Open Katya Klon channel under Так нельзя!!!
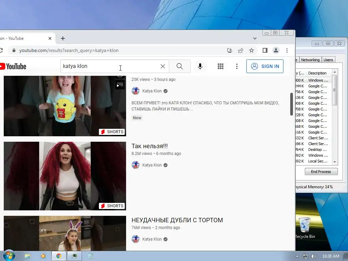The width and height of the screenshot is (348, 261). click(152, 165)
